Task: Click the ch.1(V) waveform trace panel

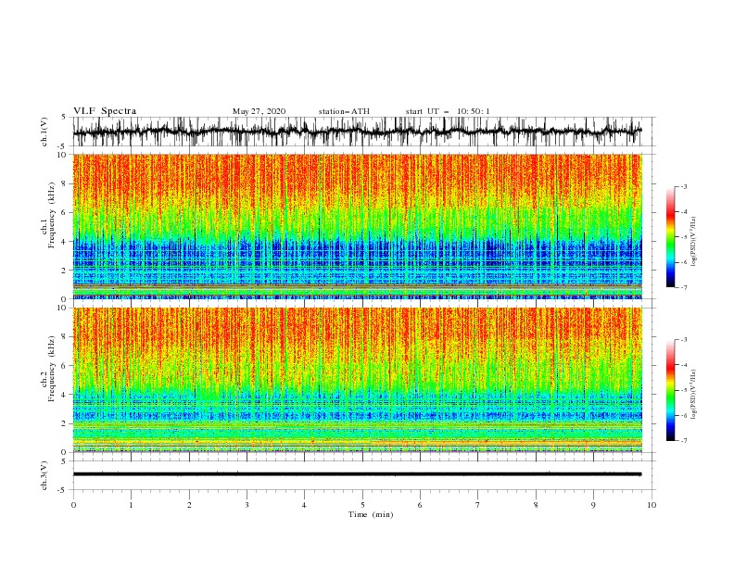Action: click(363, 132)
